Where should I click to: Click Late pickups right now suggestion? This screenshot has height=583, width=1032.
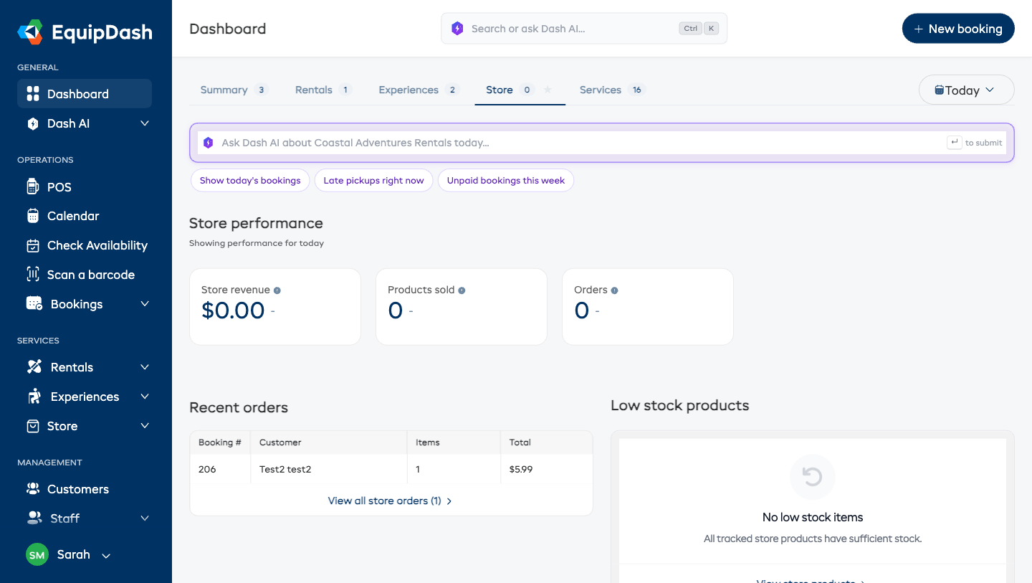point(373,181)
